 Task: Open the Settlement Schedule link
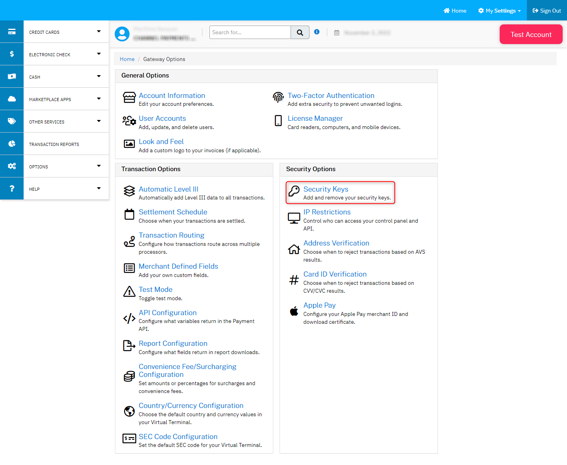[x=173, y=212]
